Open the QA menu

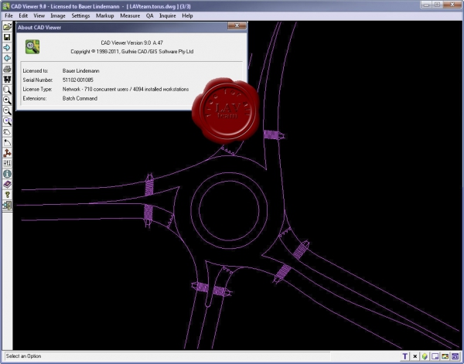[x=150, y=15]
